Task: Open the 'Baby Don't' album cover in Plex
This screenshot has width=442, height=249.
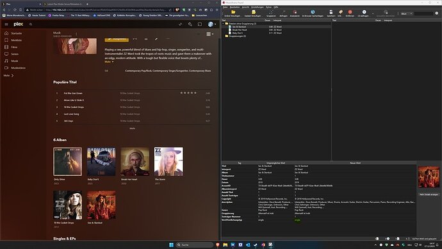Action: (101, 162)
